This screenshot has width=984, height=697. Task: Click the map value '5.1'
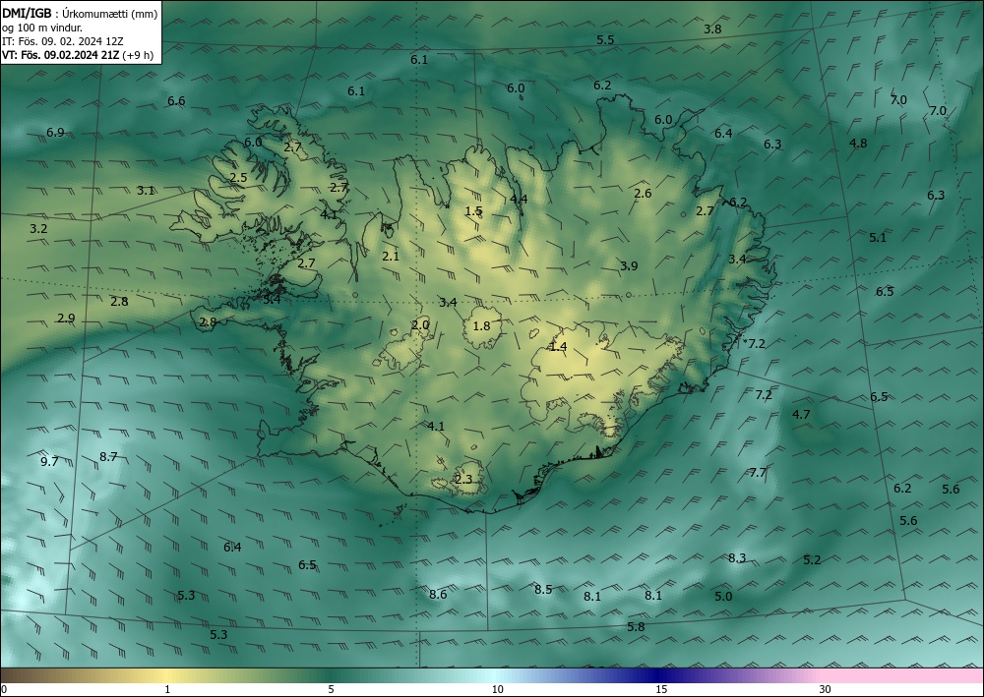pyautogui.click(x=878, y=238)
